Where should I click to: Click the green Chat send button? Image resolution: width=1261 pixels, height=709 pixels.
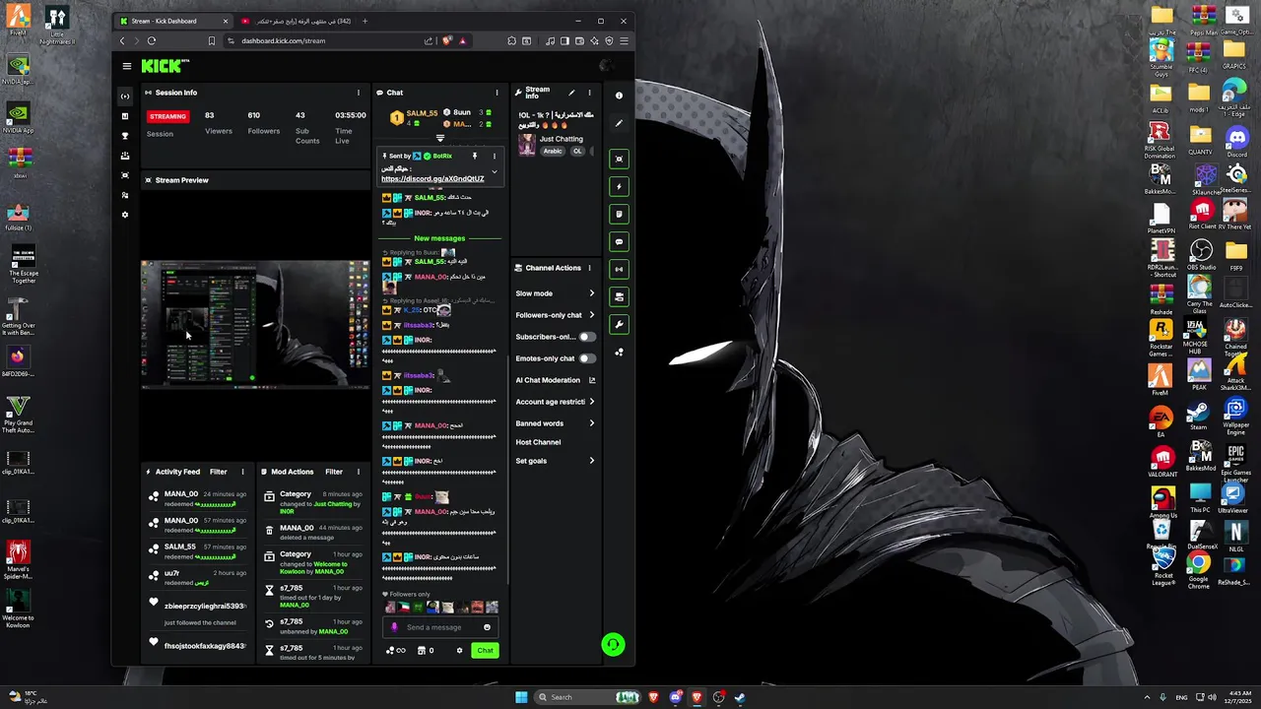485,651
